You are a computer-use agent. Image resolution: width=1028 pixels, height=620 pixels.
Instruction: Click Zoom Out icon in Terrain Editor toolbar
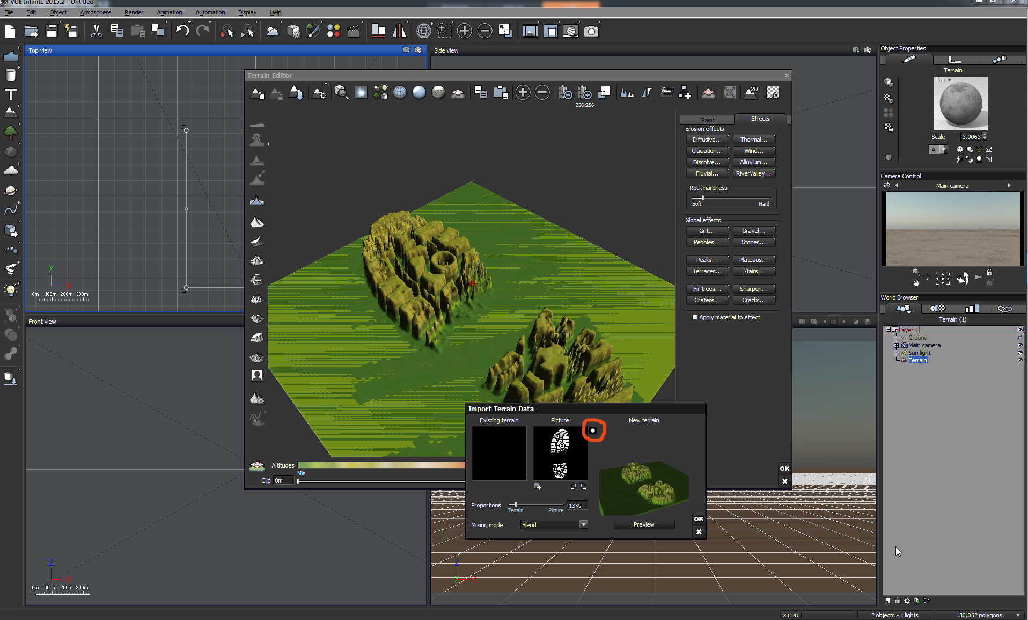(x=542, y=93)
